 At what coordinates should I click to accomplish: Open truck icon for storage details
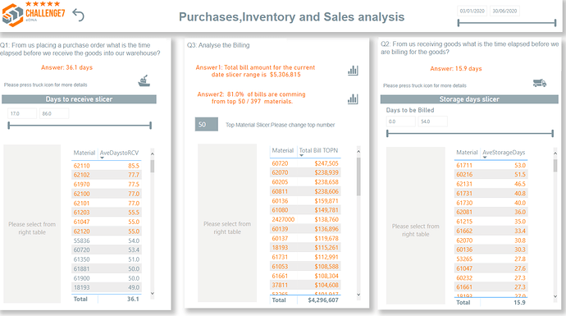pos(540,83)
